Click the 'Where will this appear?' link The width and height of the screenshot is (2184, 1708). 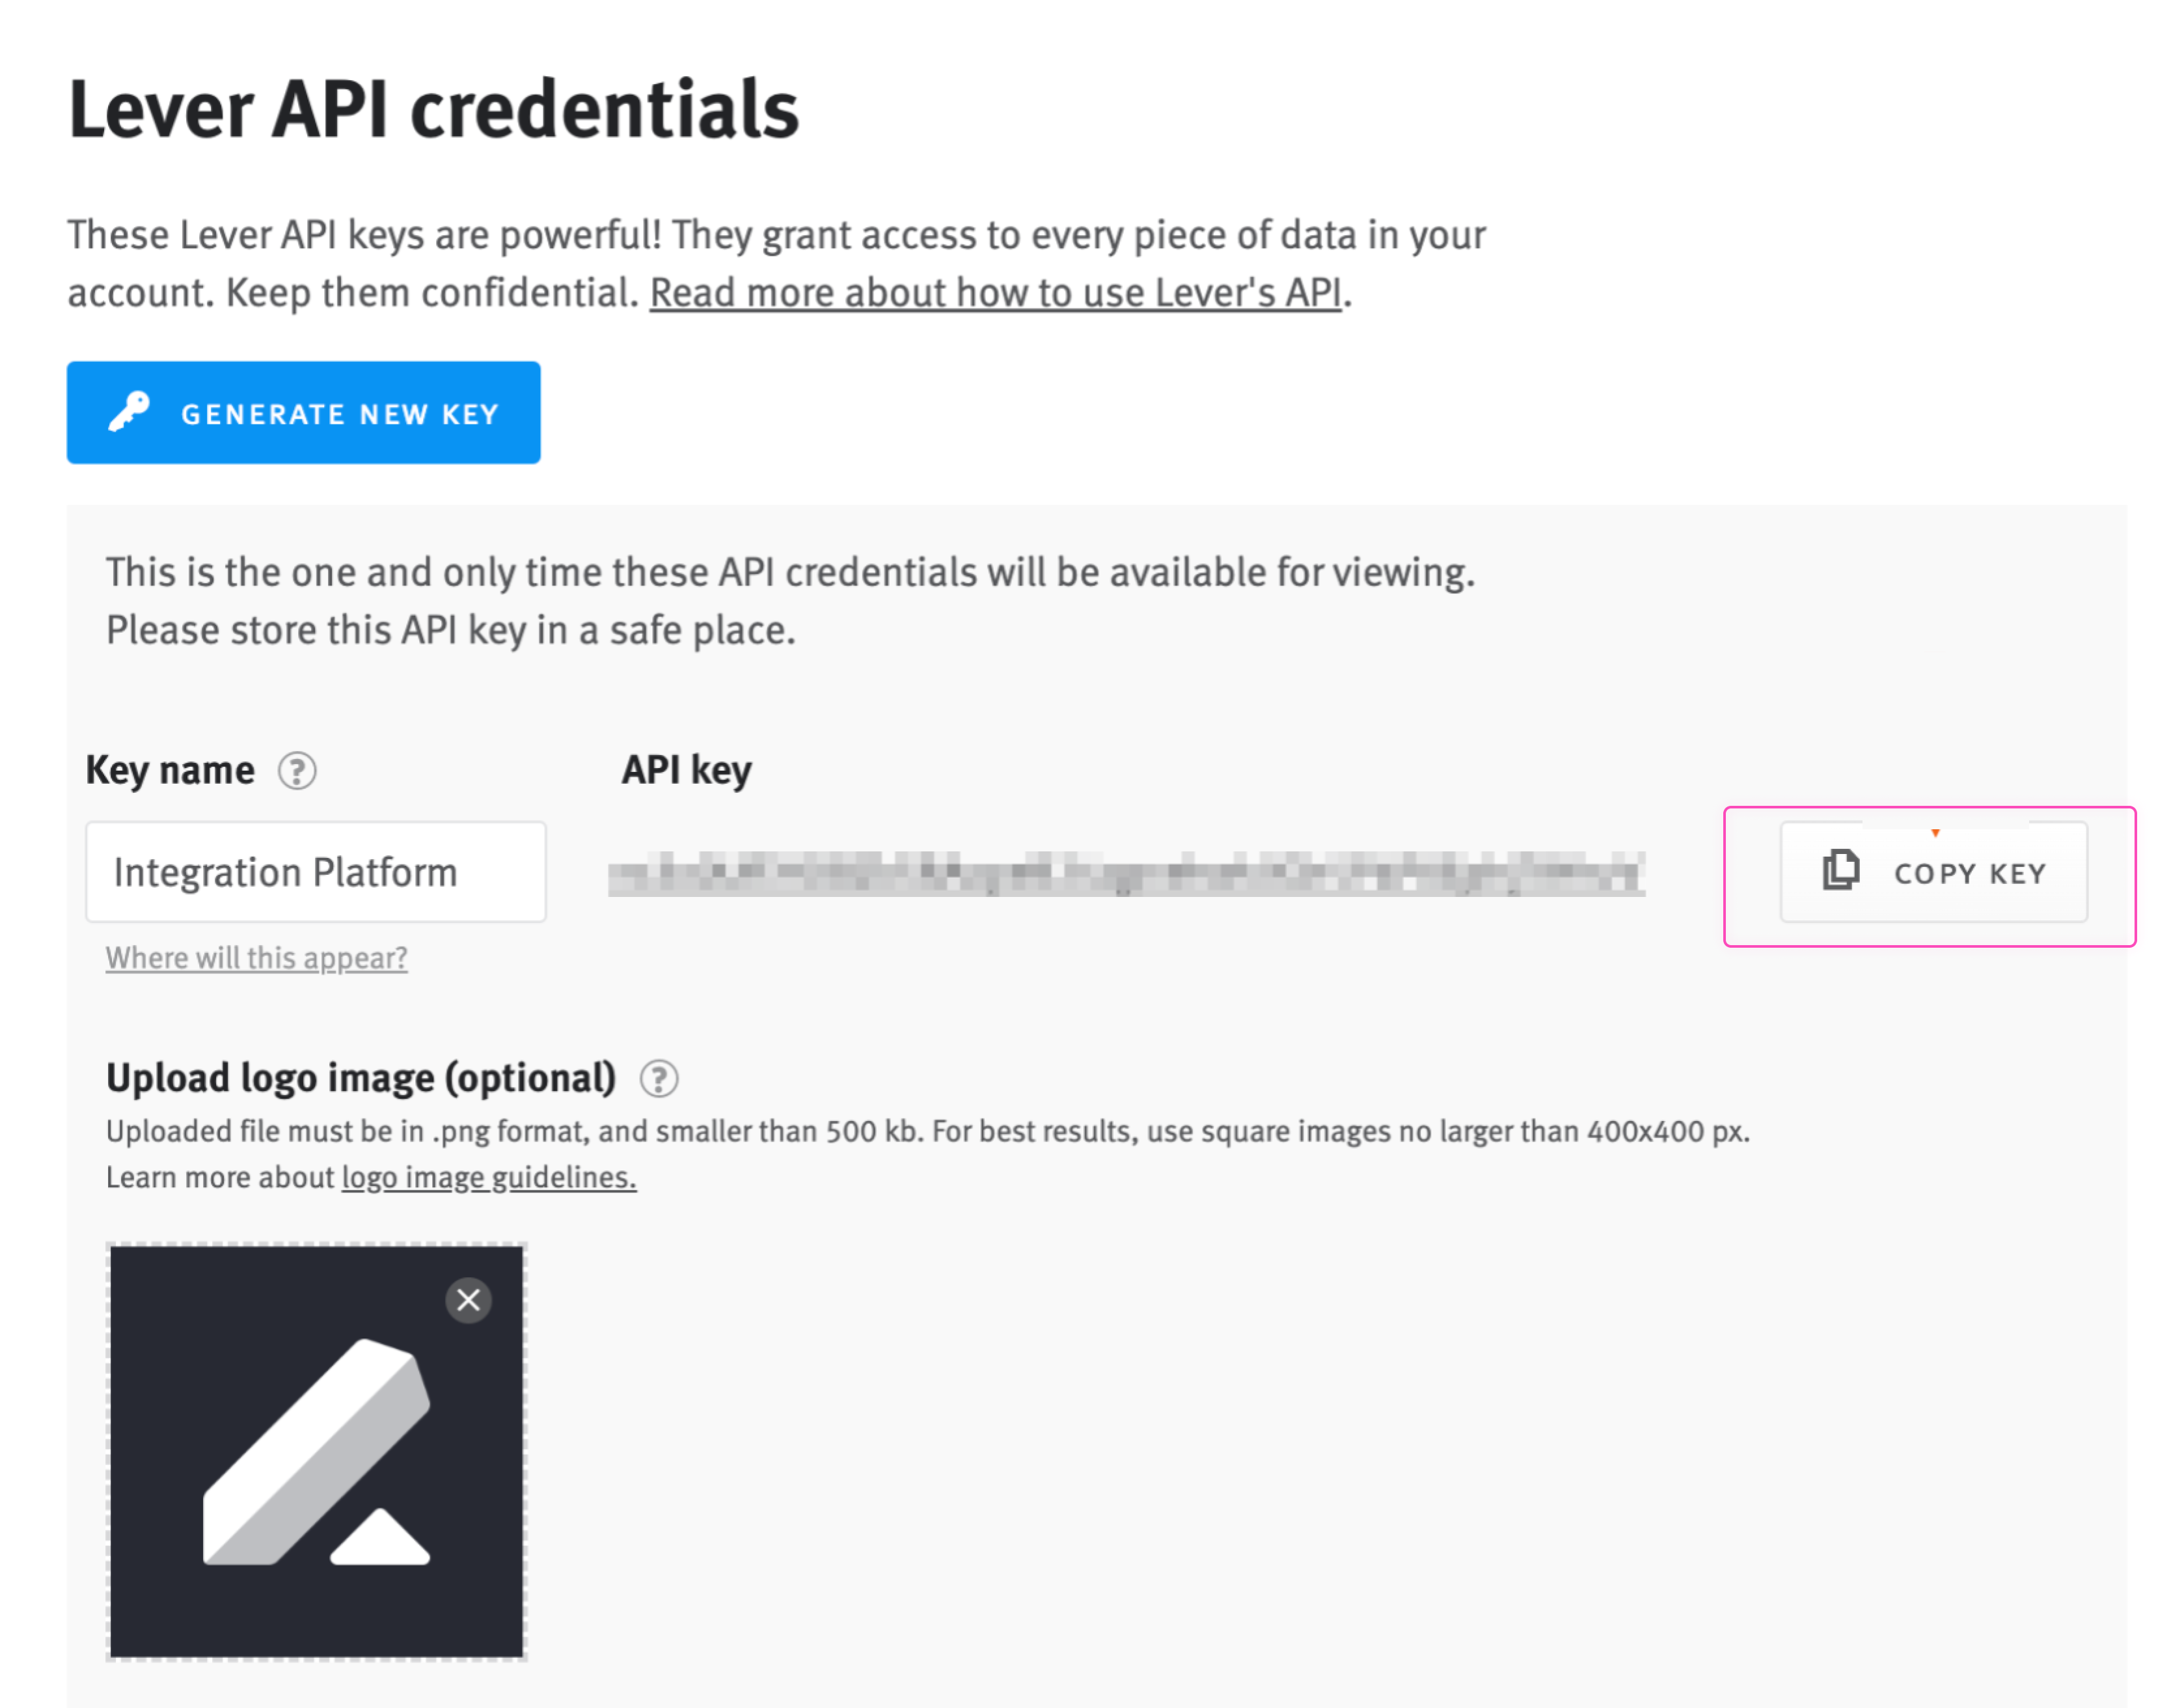(x=255, y=957)
